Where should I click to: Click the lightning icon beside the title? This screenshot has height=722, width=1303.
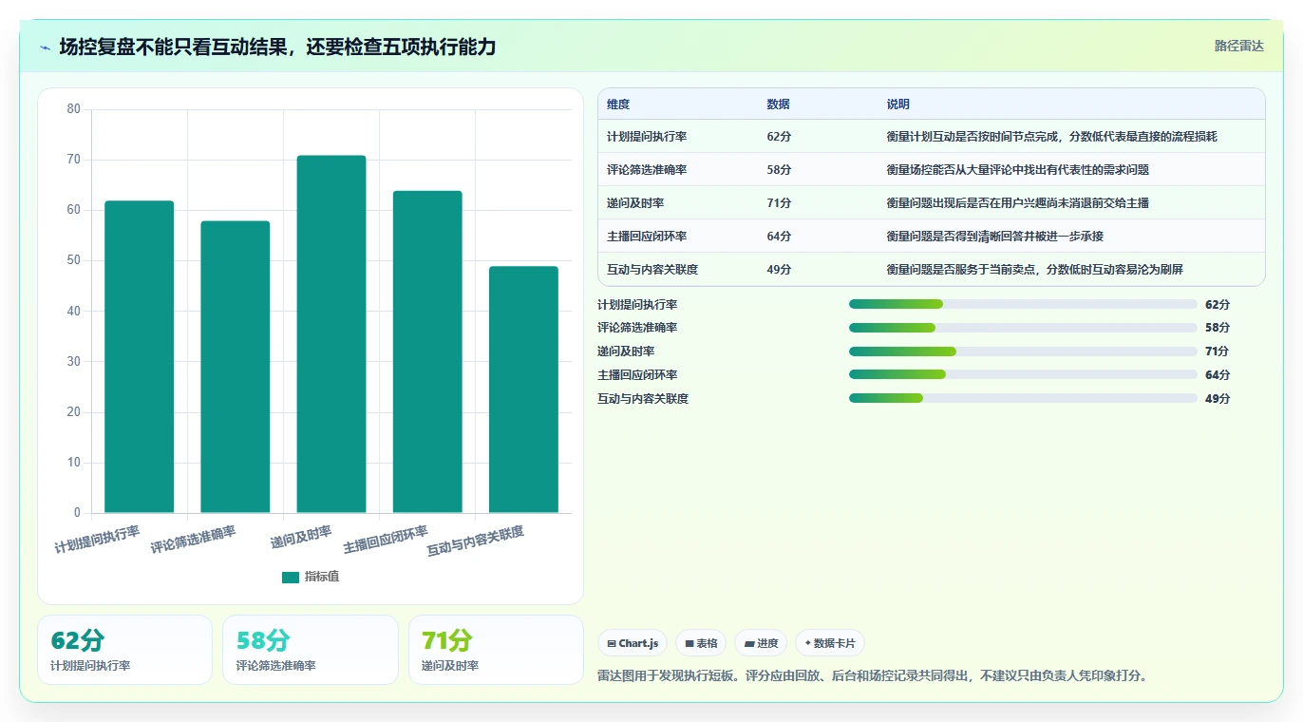tap(46, 47)
